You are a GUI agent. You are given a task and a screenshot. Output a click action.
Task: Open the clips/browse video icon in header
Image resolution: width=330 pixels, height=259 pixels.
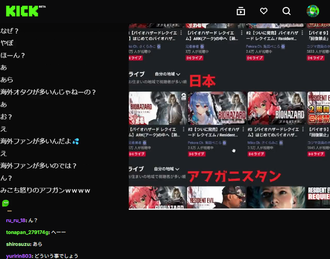pyautogui.click(x=241, y=11)
